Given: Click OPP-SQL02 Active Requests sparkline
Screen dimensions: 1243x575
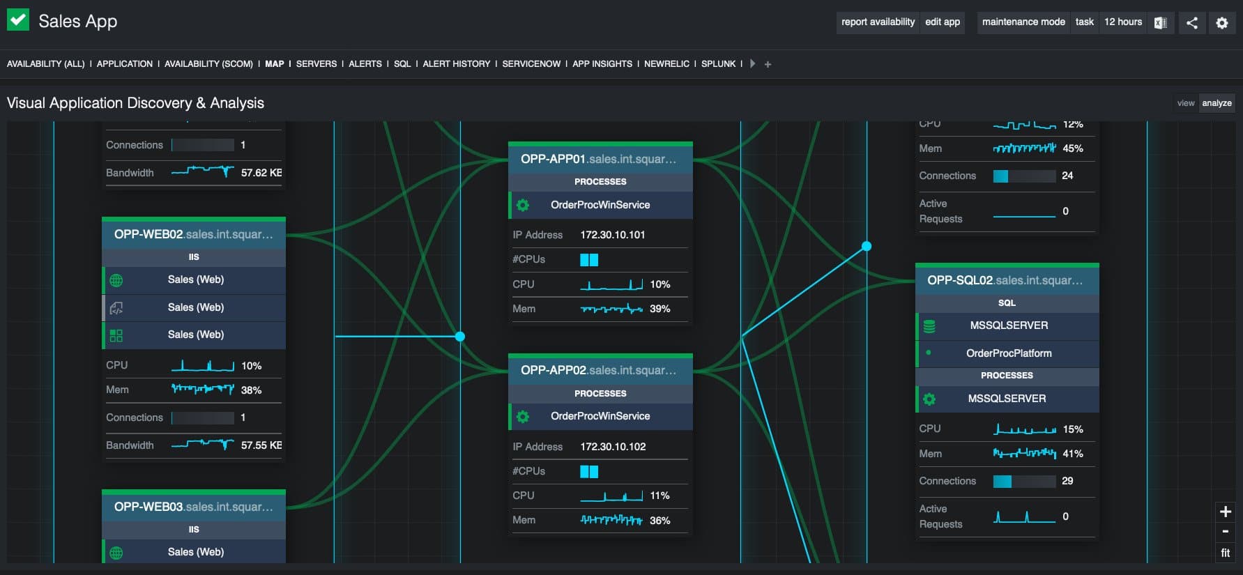Looking at the screenshot, I should (1024, 516).
